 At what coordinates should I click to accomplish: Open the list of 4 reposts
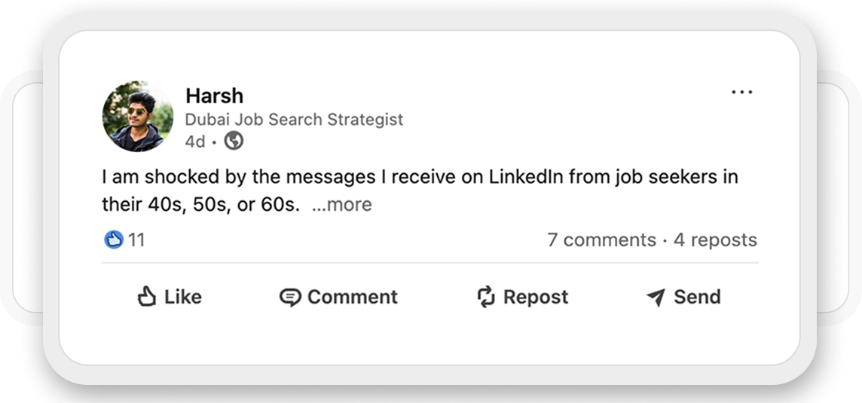click(x=715, y=240)
